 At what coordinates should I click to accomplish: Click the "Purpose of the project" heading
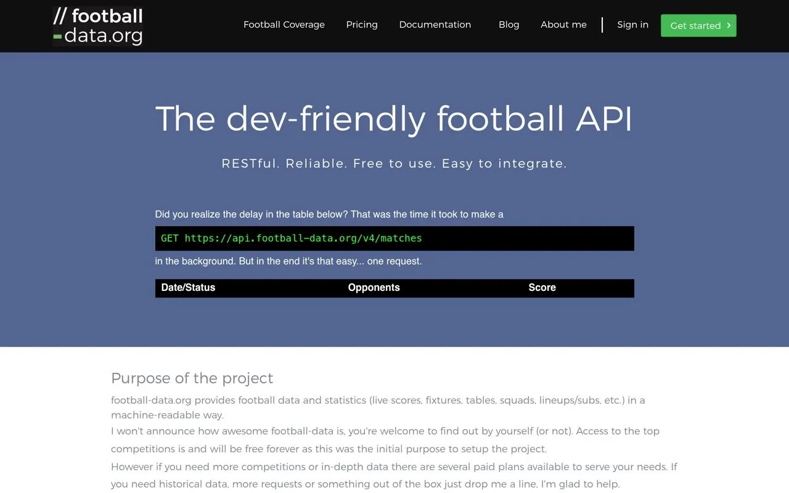(192, 378)
